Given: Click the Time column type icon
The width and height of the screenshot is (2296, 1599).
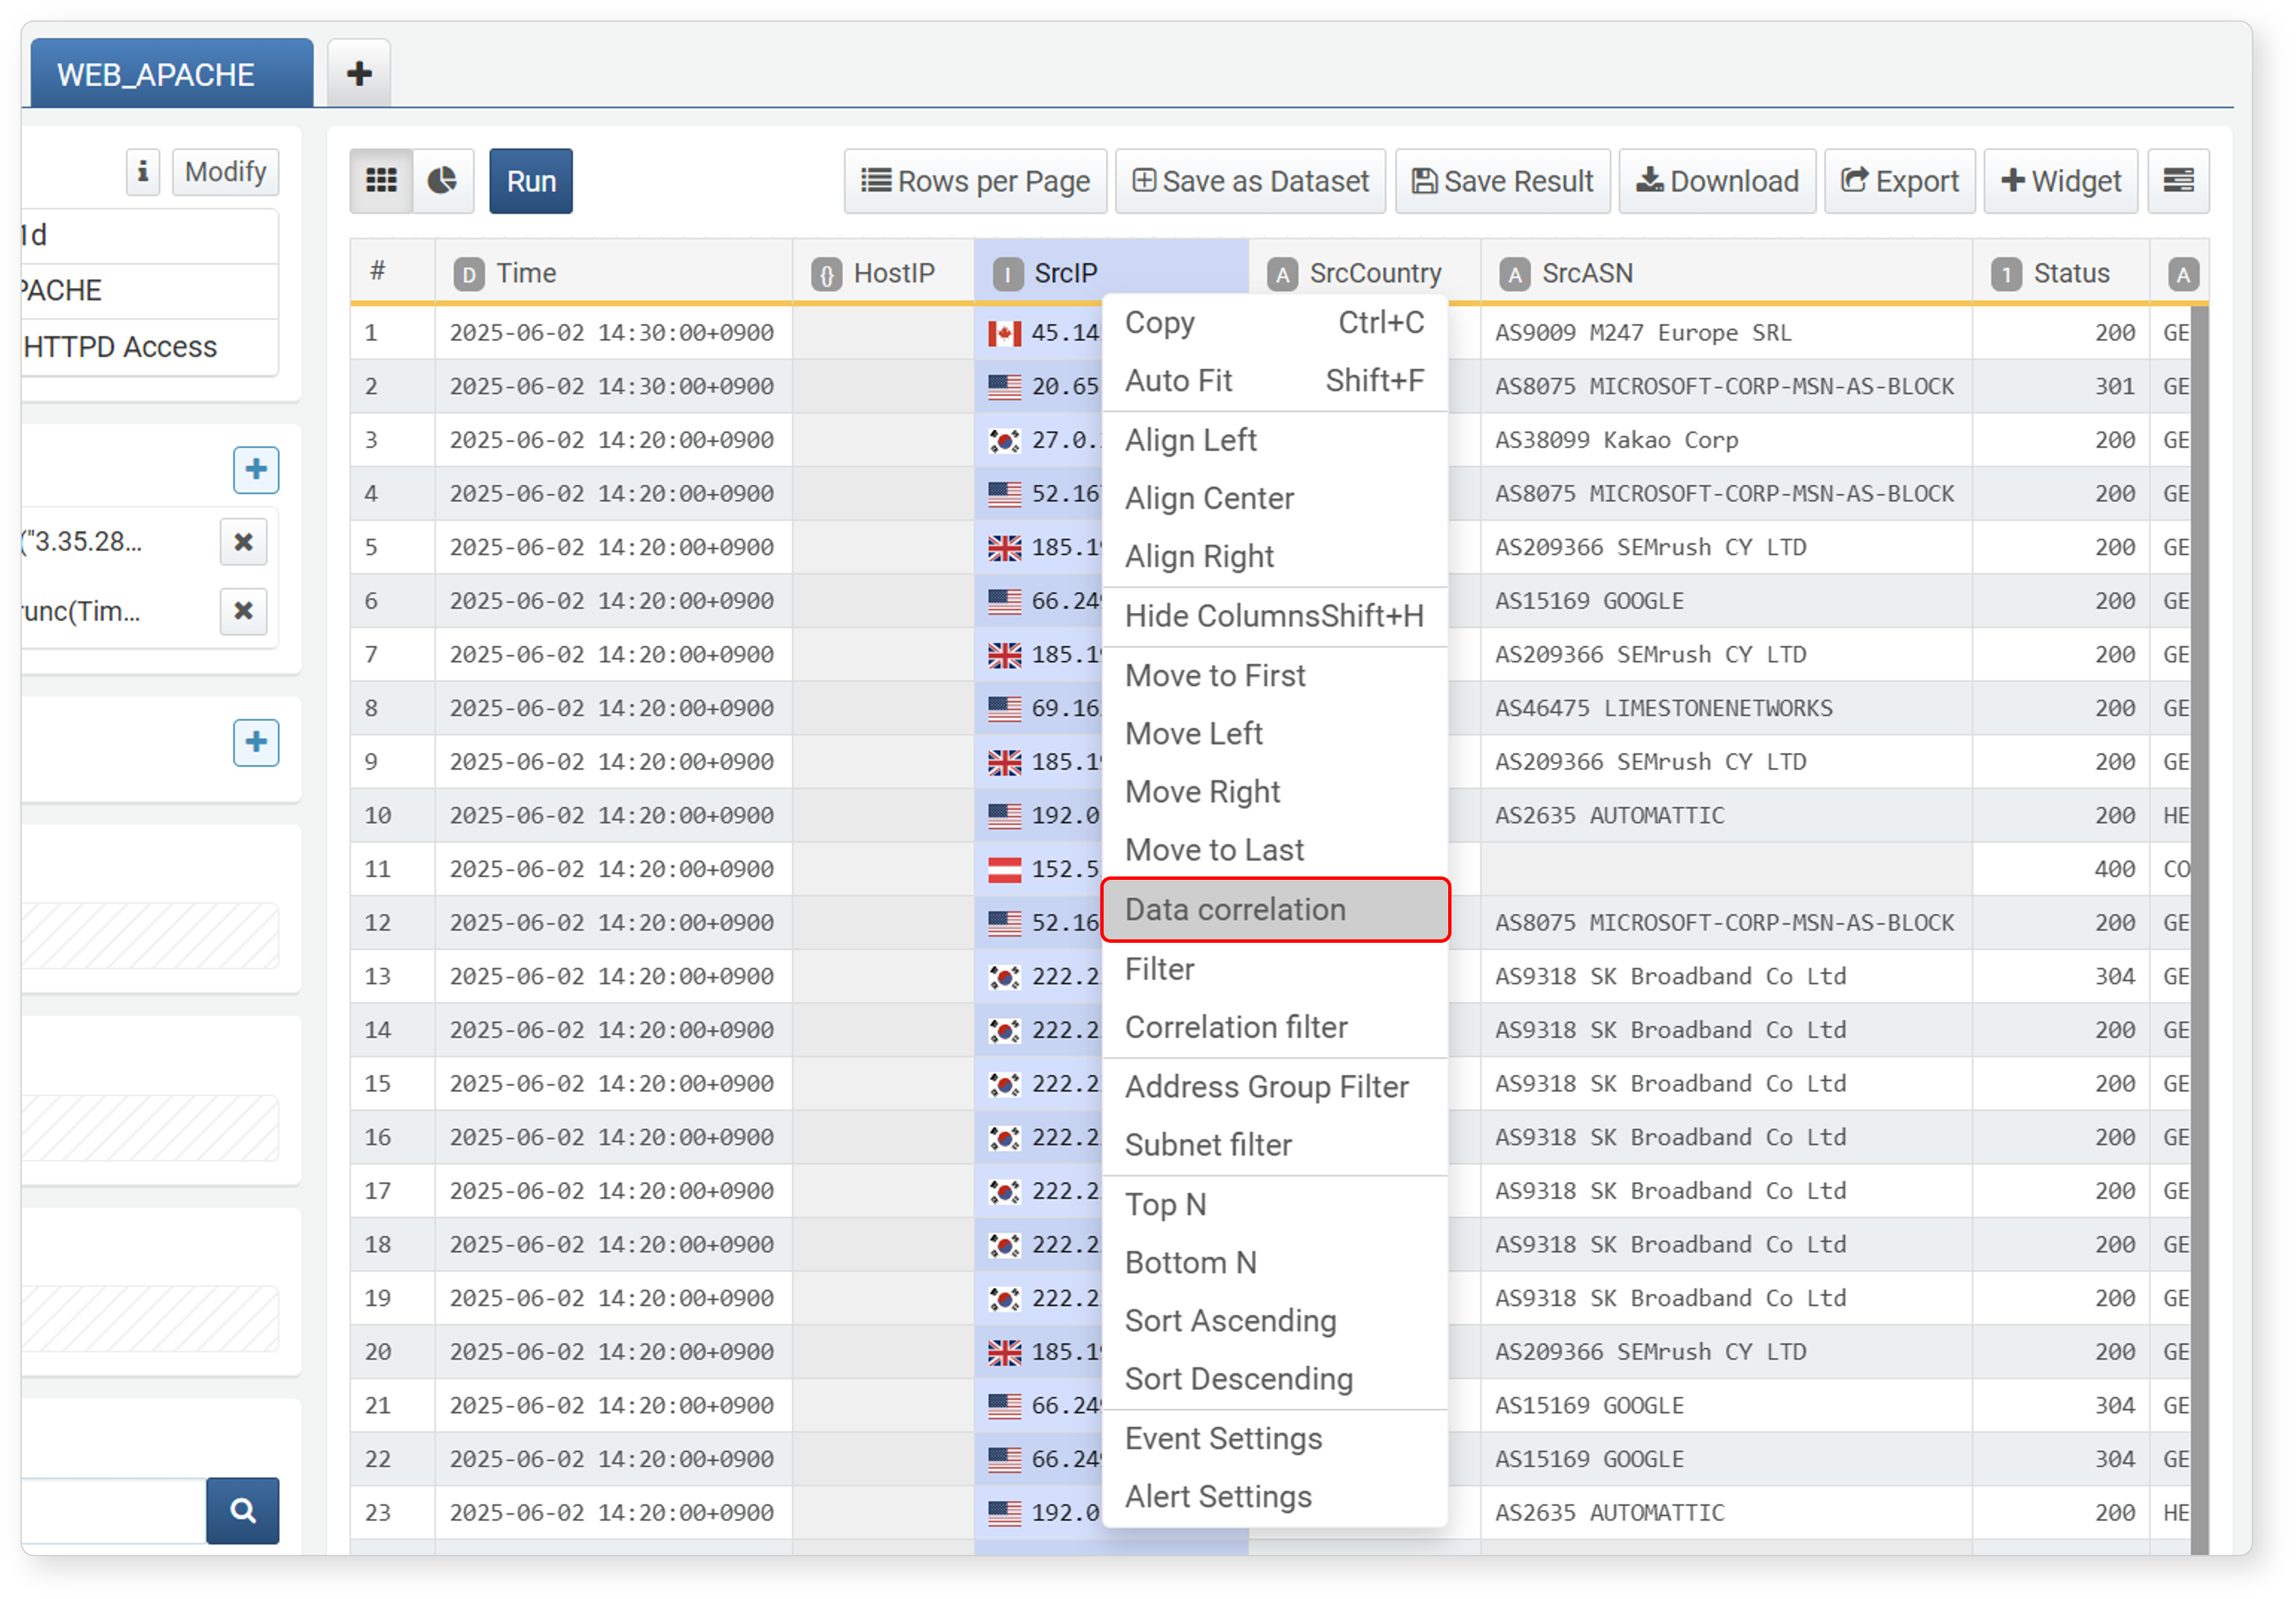Looking at the screenshot, I should click(x=468, y=274).
